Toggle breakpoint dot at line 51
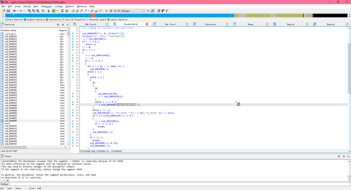Viewport: 351px width, 190px height. [73, 132]
